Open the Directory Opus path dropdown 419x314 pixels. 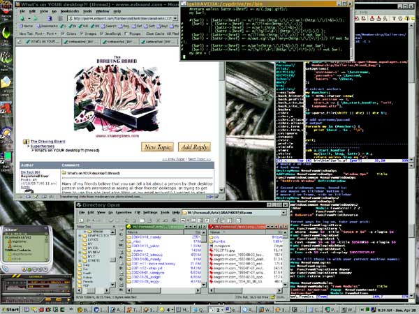coord(284,213)
